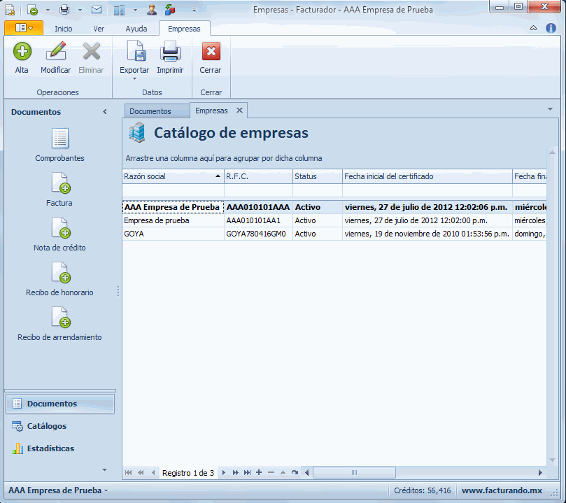This screenshot has height=503, width=566.
Task: Create a new Recibo de arrendamiento
Action: [60, 318]
